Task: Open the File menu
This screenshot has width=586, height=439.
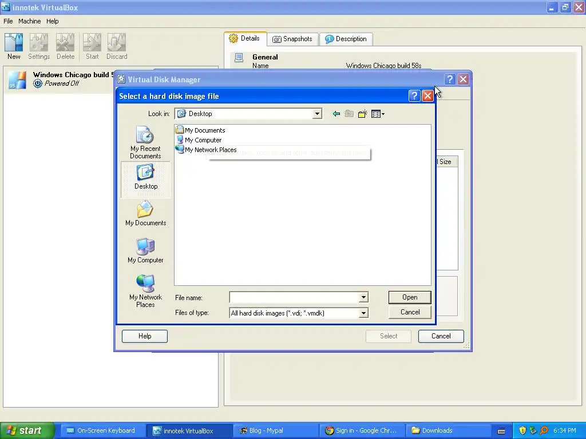Action: point(8,21)
